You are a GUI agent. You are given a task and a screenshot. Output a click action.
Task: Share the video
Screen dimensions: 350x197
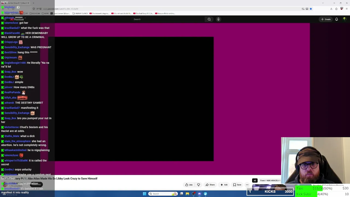click(x=210, y=185)
